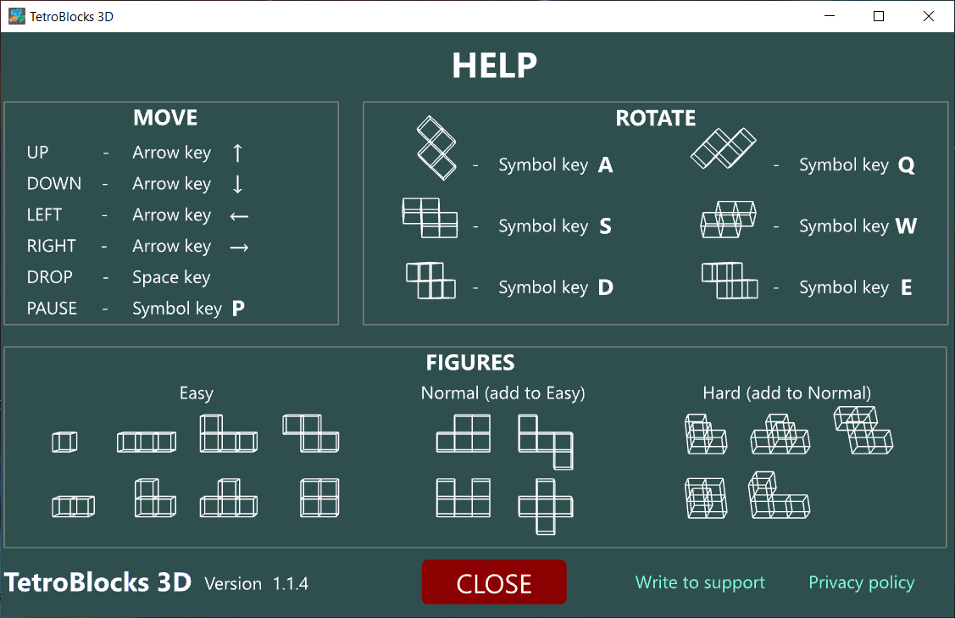Select the first Hard 3D figure
The width and height of the screenshot is (955, 618).
[706, 434]
